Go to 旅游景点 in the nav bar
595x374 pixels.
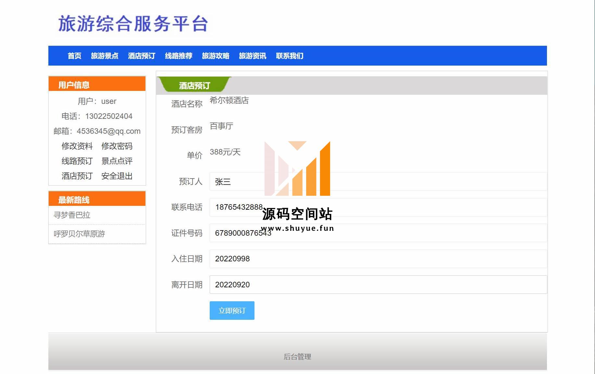(x=105, y=56)
